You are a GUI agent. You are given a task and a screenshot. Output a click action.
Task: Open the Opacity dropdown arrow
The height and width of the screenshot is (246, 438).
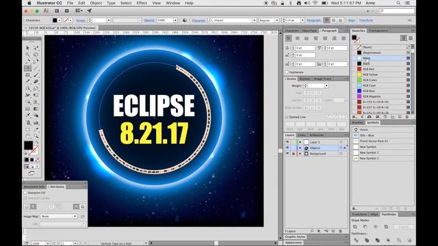coord(175,20)
